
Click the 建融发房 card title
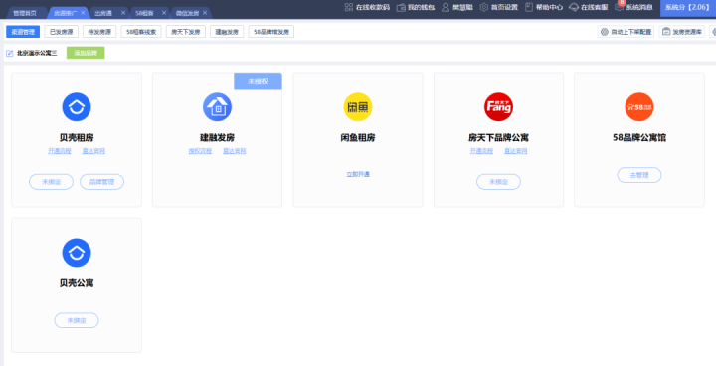[218, 137]
